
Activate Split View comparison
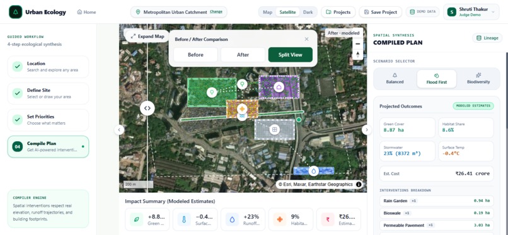tap(291, 55)
